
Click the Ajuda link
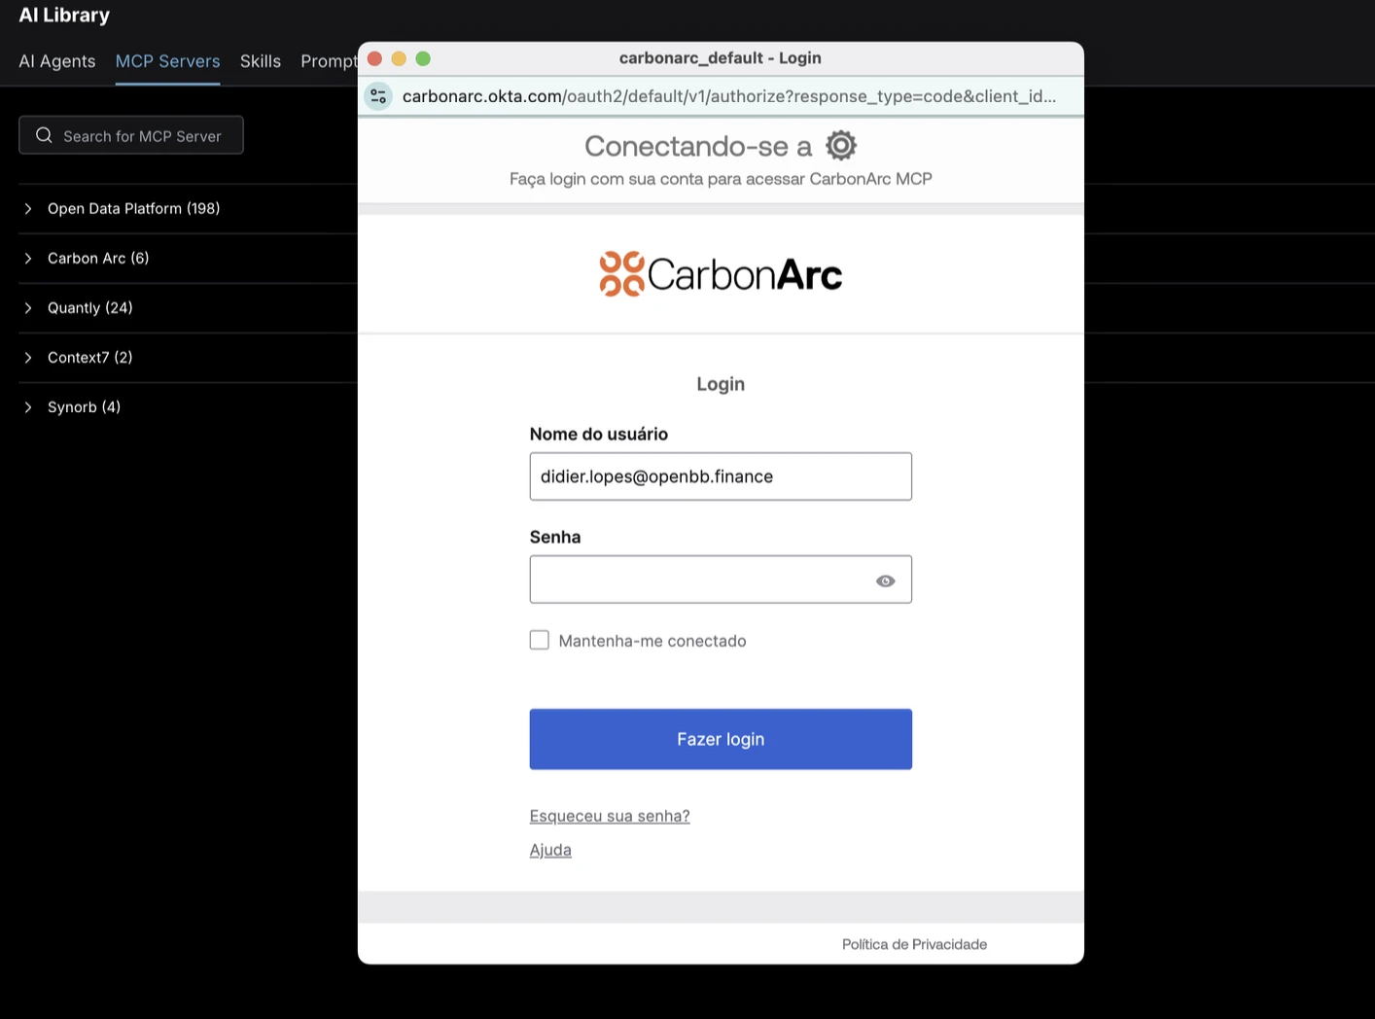(550, 849)
